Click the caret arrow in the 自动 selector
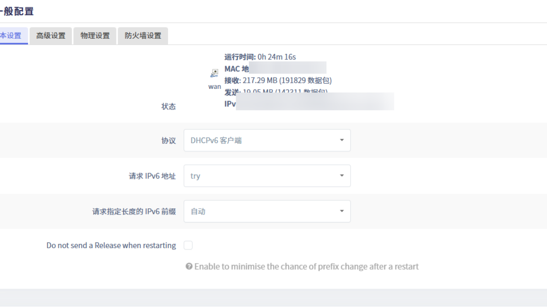 click(x=342, y=211)
